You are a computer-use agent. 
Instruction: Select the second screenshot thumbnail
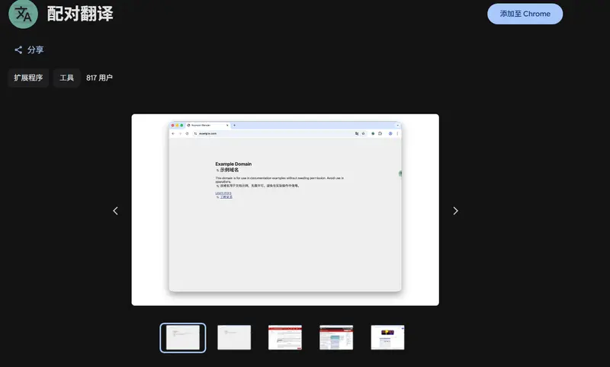click(234, 337)
